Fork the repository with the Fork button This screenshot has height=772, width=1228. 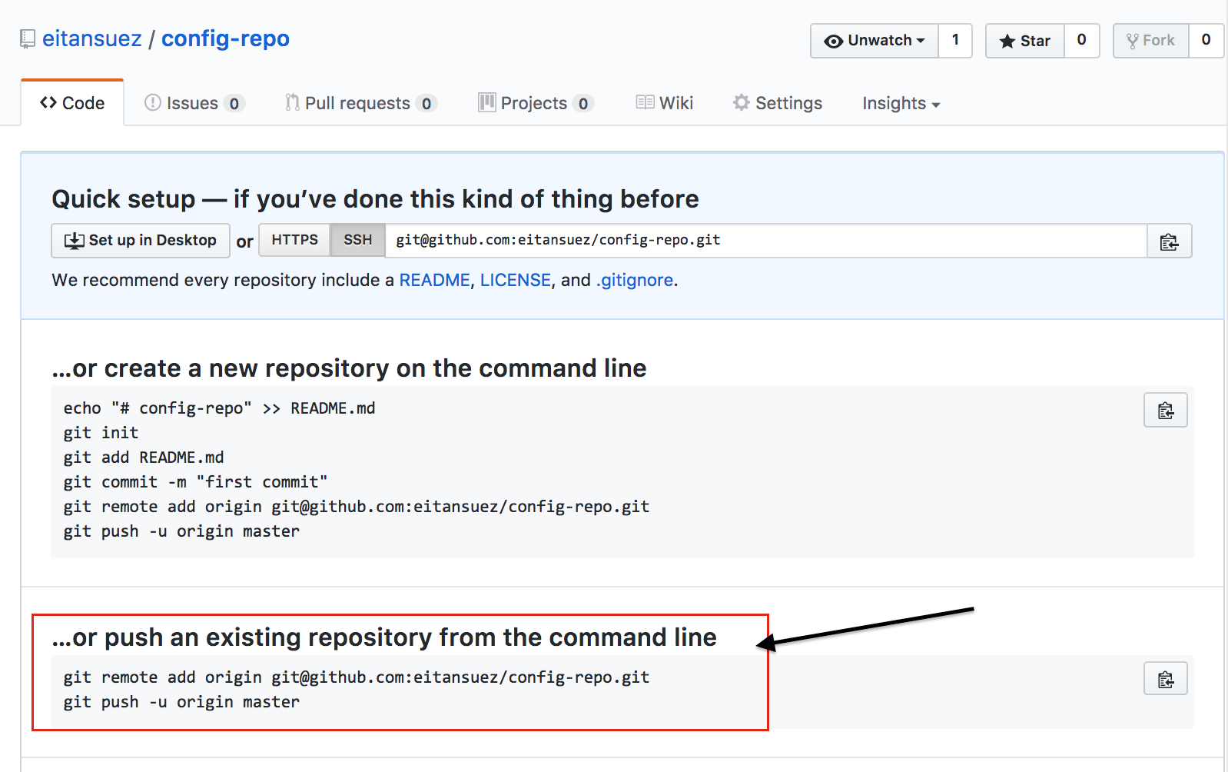click(x=1151, y=41)
